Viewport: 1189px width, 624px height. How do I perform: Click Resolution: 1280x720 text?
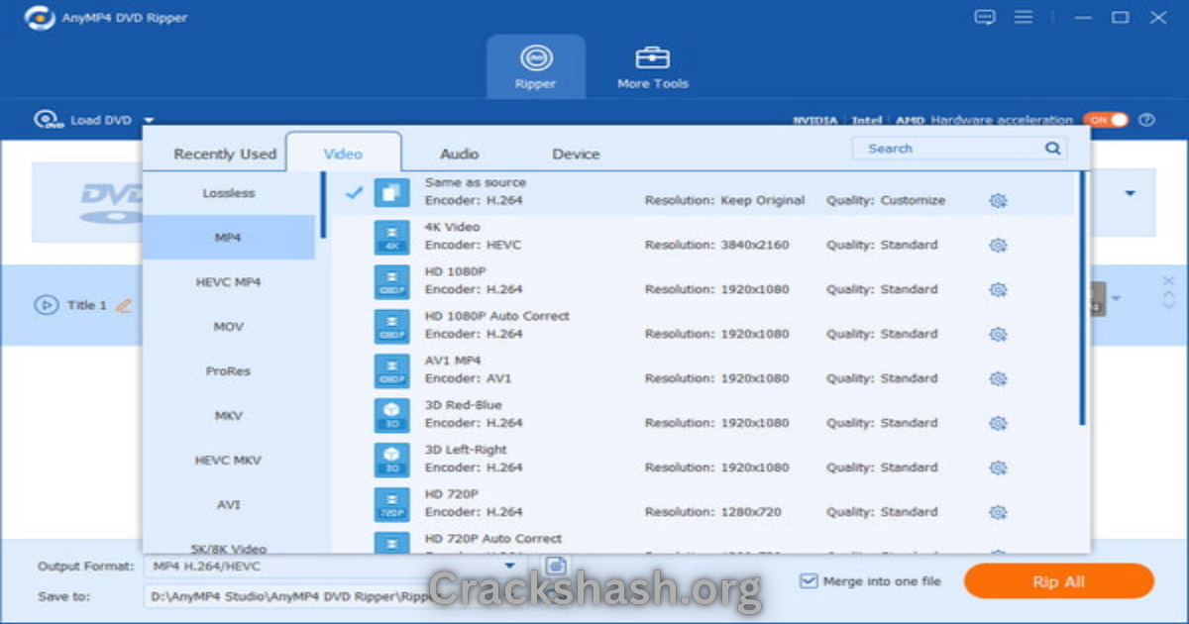(713, 512)
